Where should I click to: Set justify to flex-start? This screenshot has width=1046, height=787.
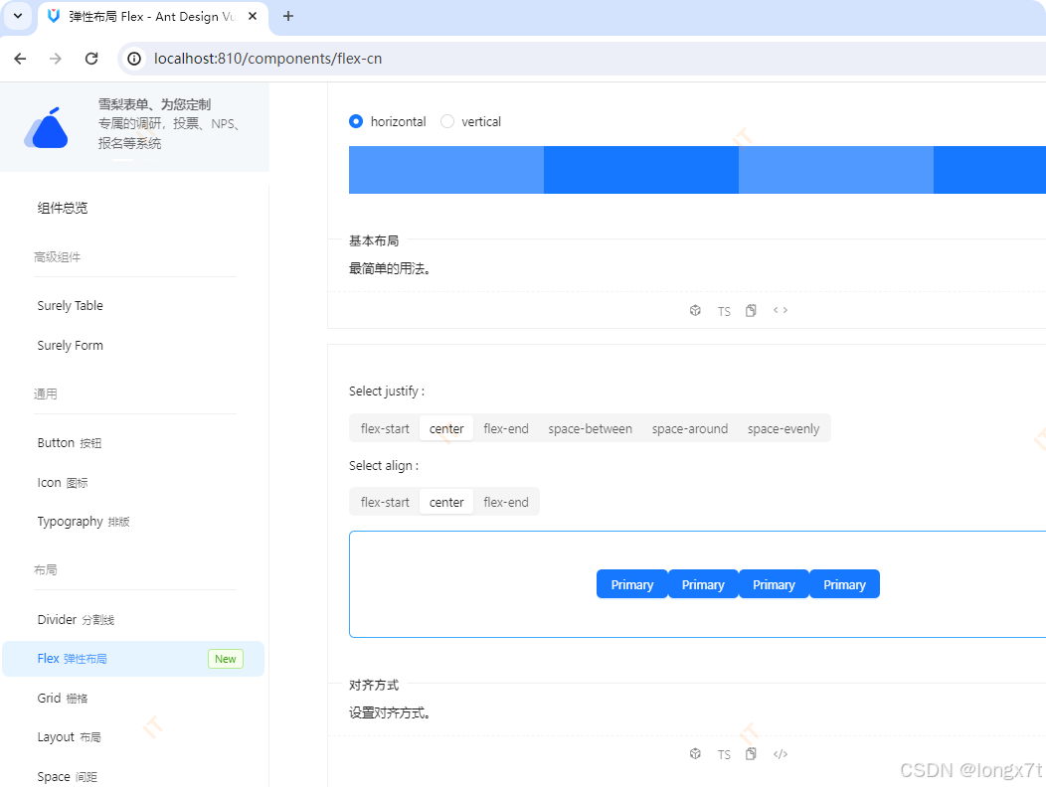tap(385, 429)
